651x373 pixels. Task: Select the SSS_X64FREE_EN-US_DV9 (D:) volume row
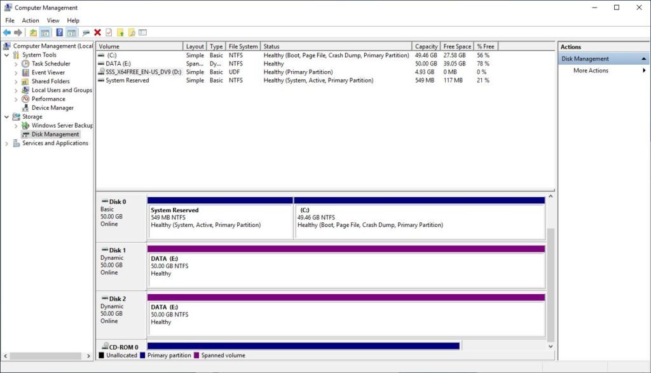pos(297,72)
